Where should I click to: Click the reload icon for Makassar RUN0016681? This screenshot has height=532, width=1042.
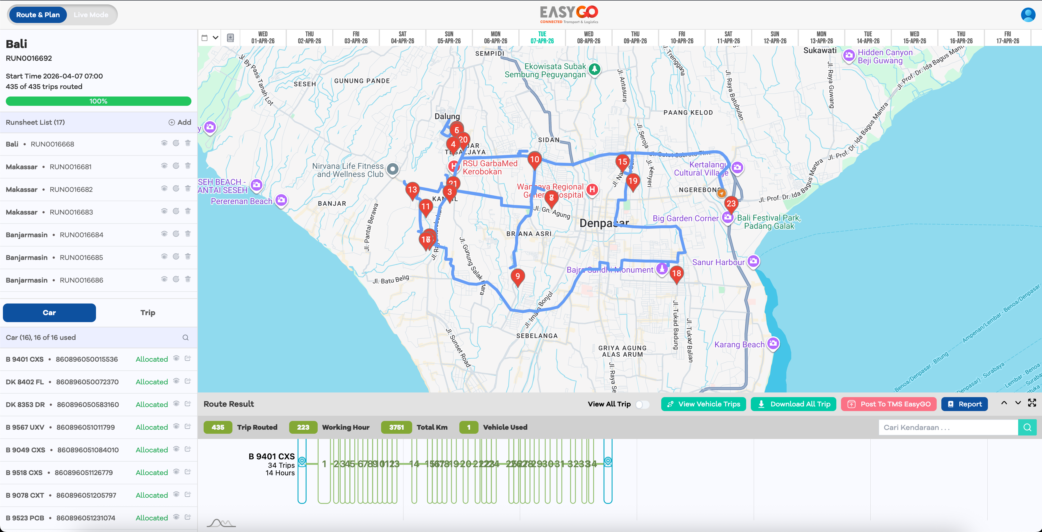point(175,166)
